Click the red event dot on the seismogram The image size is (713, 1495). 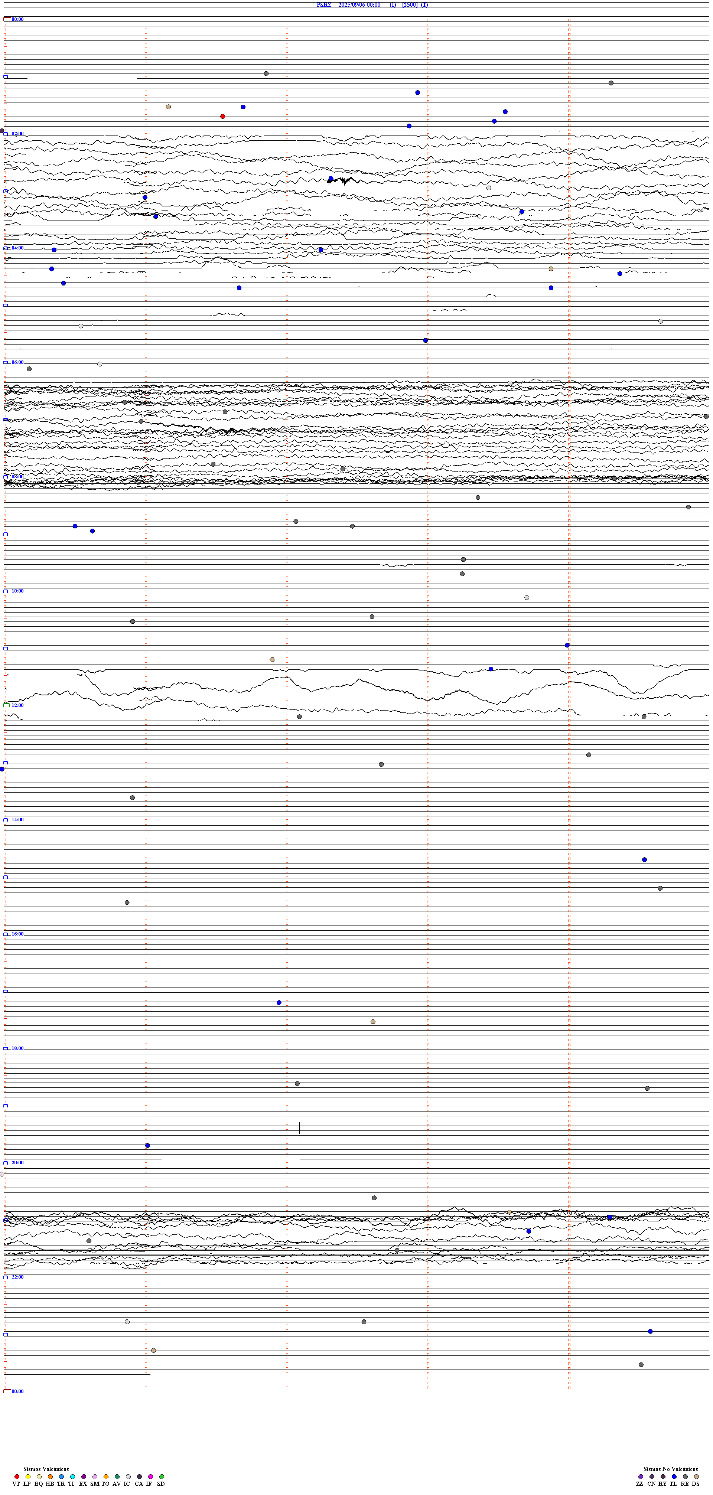223,117
